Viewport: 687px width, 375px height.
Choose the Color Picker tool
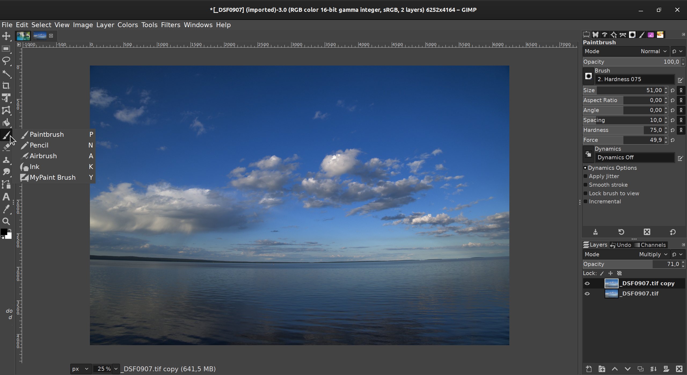[6, 209]
